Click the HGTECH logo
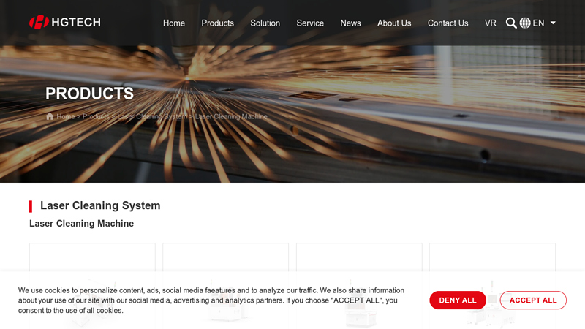Viewport: 585px width, 329px height. point(64,23)
